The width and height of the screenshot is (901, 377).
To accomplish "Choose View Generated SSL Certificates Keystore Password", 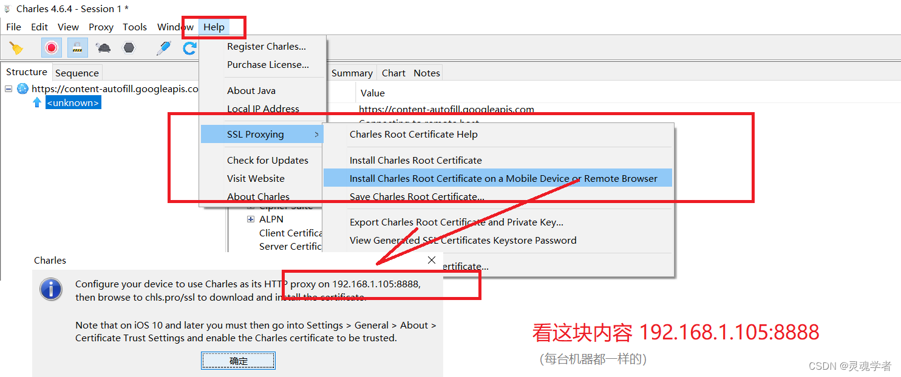I will 463,241.
